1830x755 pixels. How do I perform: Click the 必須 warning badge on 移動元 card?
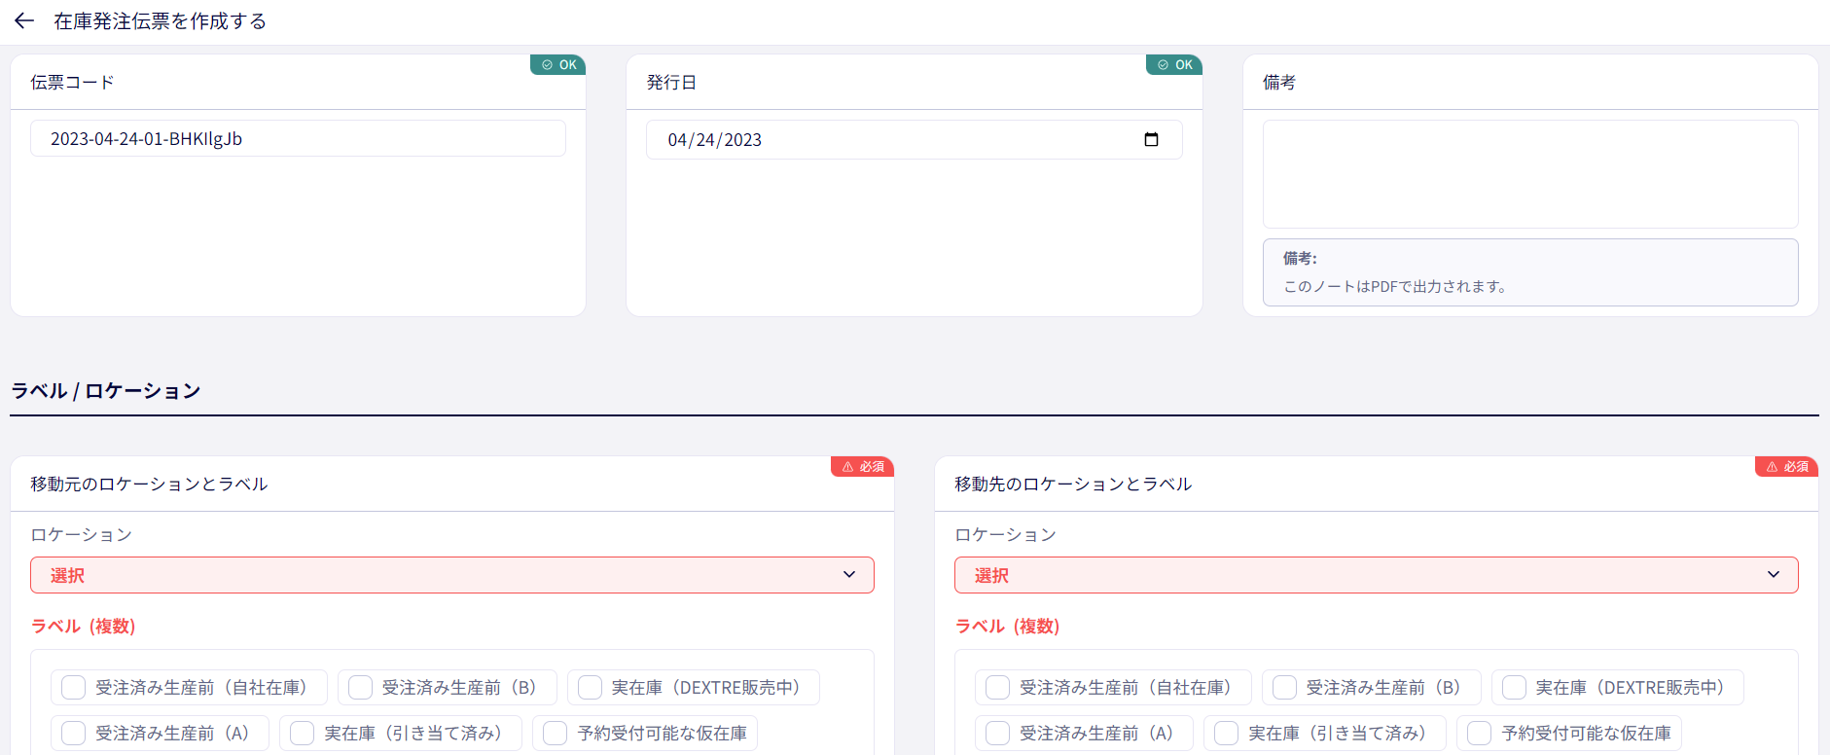click(863, 466)
